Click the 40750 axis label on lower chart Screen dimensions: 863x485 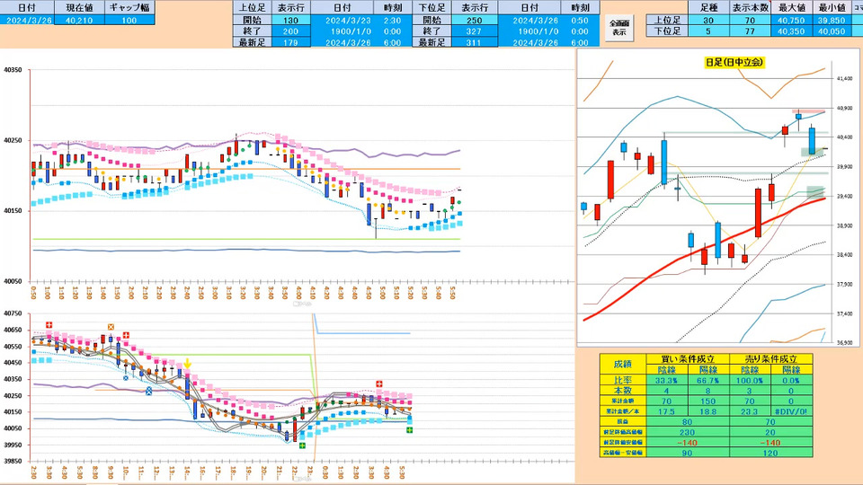point(13,313)
